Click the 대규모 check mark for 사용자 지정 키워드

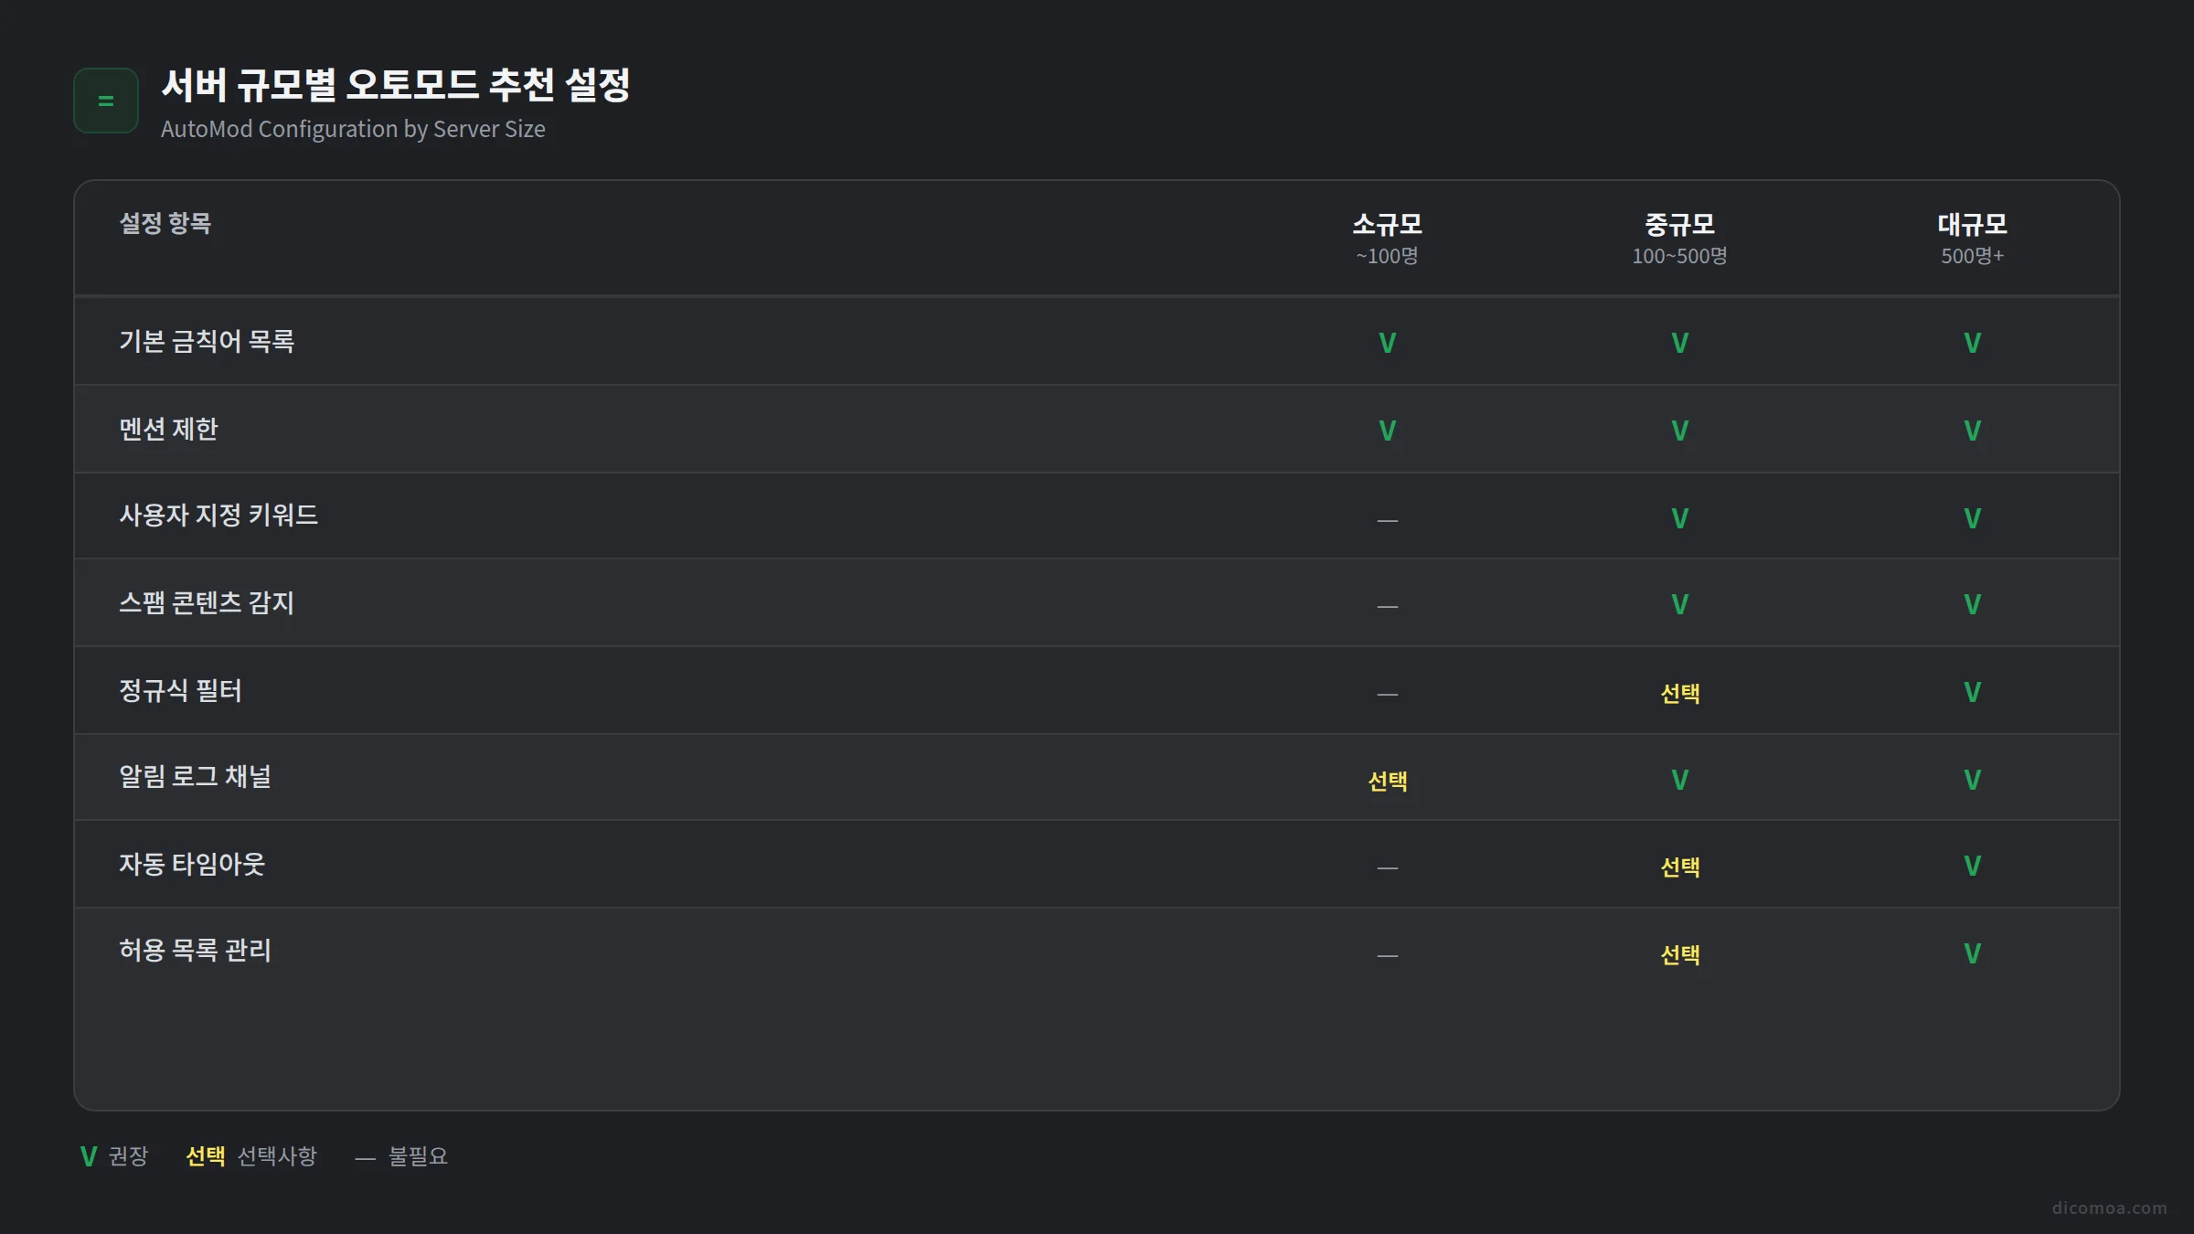click(1972, 518)
